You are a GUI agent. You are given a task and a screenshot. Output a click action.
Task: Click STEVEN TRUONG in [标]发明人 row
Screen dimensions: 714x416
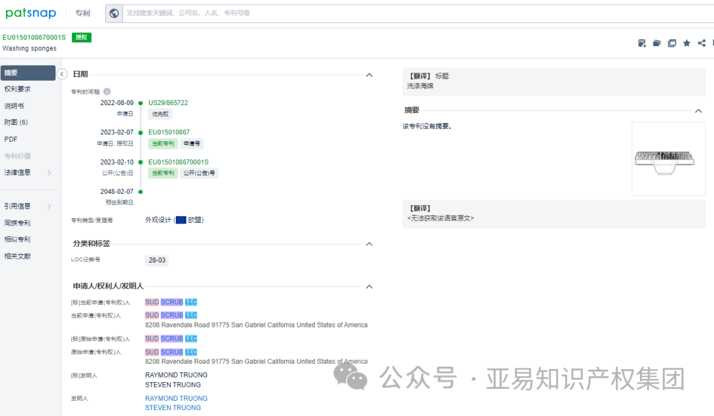(173, 385)
